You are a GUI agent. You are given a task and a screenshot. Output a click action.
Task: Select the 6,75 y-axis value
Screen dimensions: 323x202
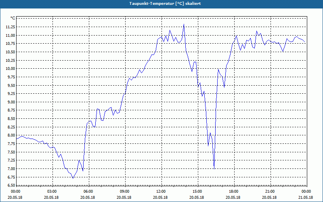[12, 177]
